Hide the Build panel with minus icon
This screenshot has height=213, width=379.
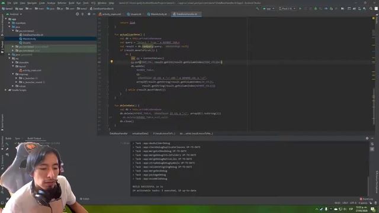[x=372, y=138]
